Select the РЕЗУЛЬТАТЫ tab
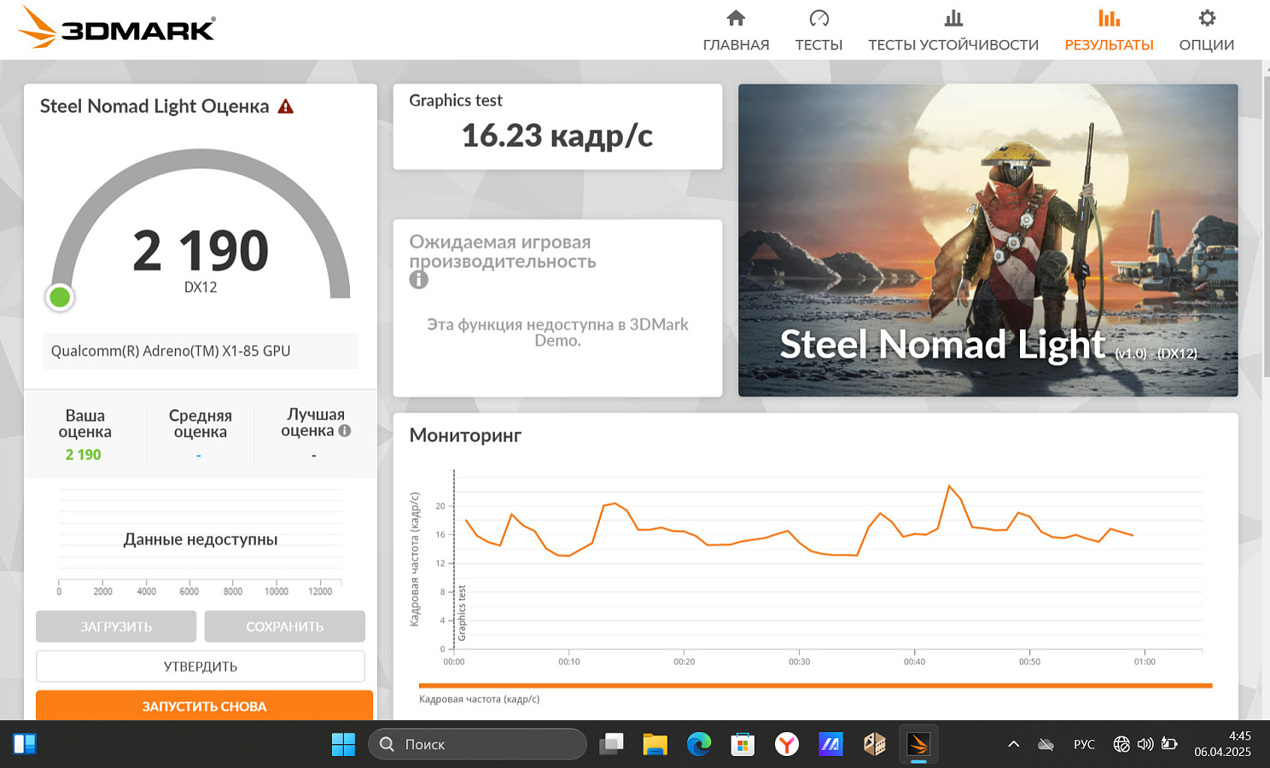Viewport: 1270px width, 768px height. (1109, 31)
